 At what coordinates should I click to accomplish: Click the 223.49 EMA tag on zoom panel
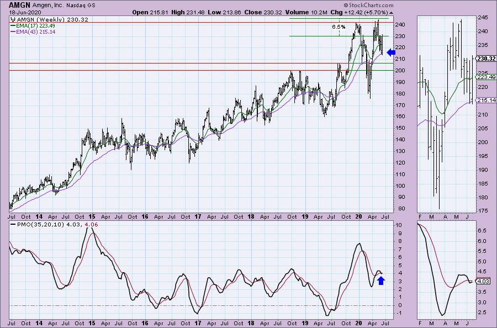(x=486, y=77)
